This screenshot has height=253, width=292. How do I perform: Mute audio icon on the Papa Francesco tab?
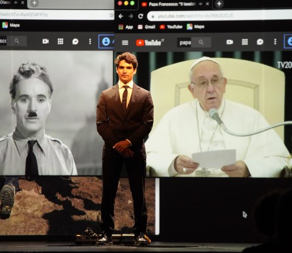(201, 4)
